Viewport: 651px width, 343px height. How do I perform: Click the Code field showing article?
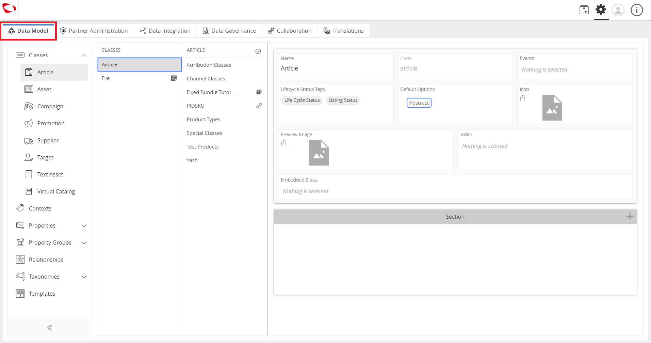click(x=455, y=67)
